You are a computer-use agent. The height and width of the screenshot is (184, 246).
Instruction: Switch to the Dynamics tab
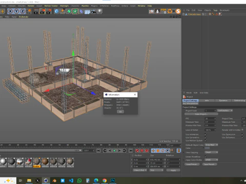tap(223, 101)
